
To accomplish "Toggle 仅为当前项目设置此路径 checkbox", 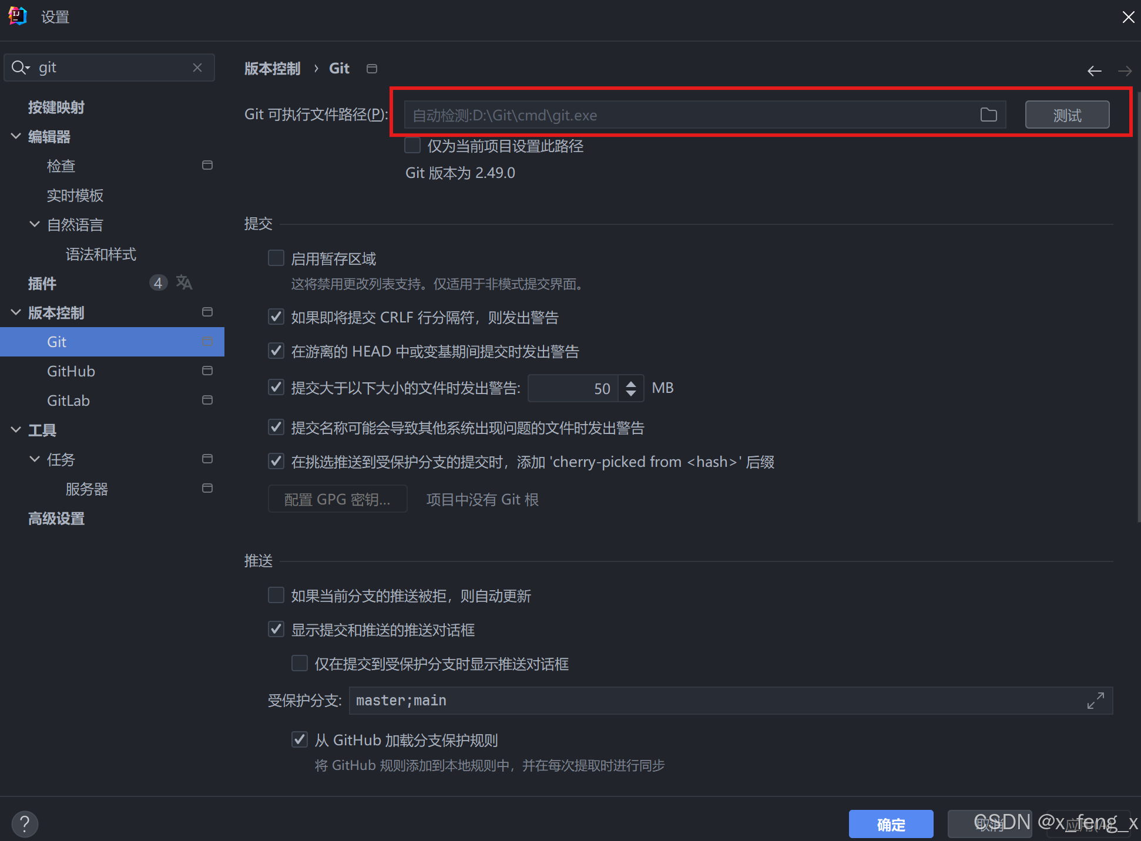I will 412,146.
